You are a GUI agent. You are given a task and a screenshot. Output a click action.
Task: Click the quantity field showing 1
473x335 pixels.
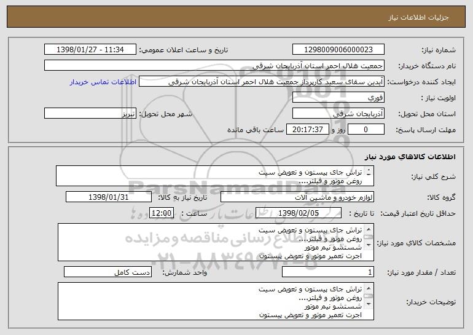[x=328, y=272]
